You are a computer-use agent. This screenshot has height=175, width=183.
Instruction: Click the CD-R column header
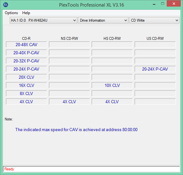tap(26, 39)
